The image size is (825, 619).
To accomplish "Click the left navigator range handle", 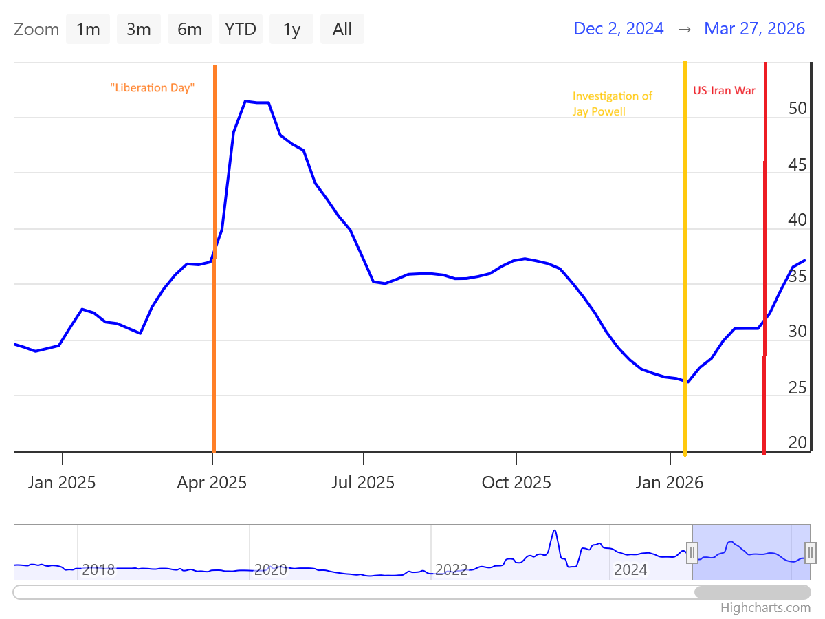I will tap(692, 552).
